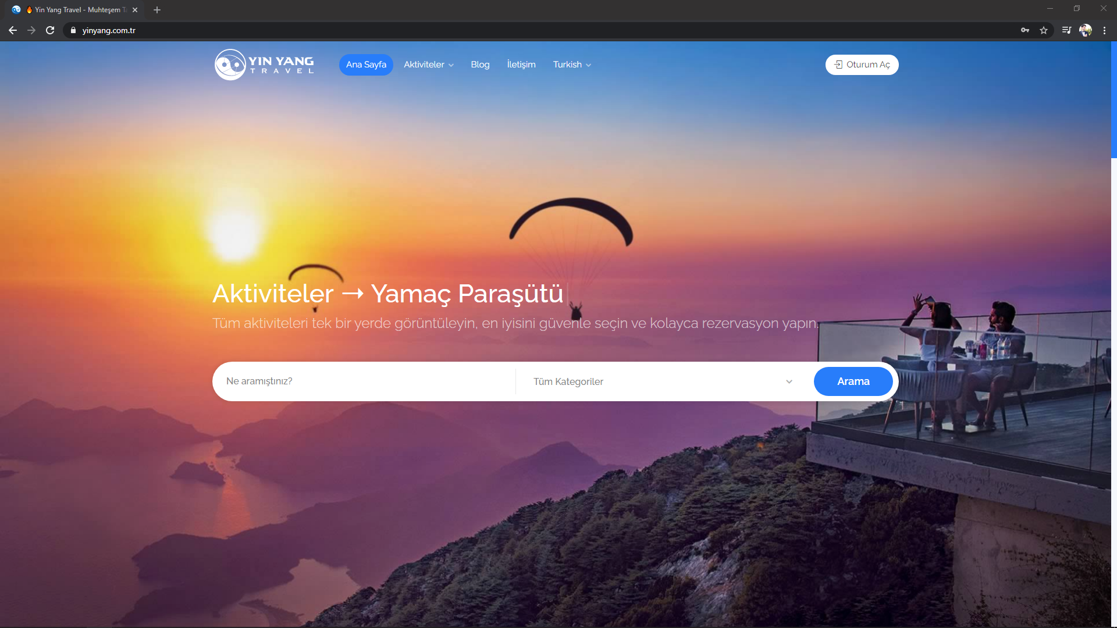View site info via padlock icon
The width and height of the screenshot is (1117, 628).
point(73,30)
